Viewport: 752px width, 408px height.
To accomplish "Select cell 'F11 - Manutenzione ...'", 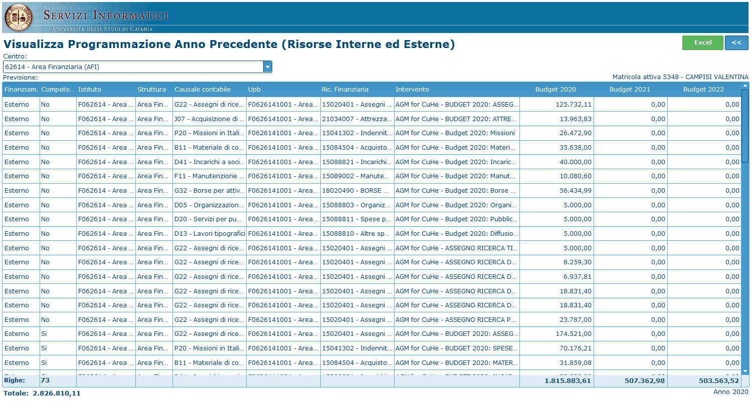I will pos(210,176).
